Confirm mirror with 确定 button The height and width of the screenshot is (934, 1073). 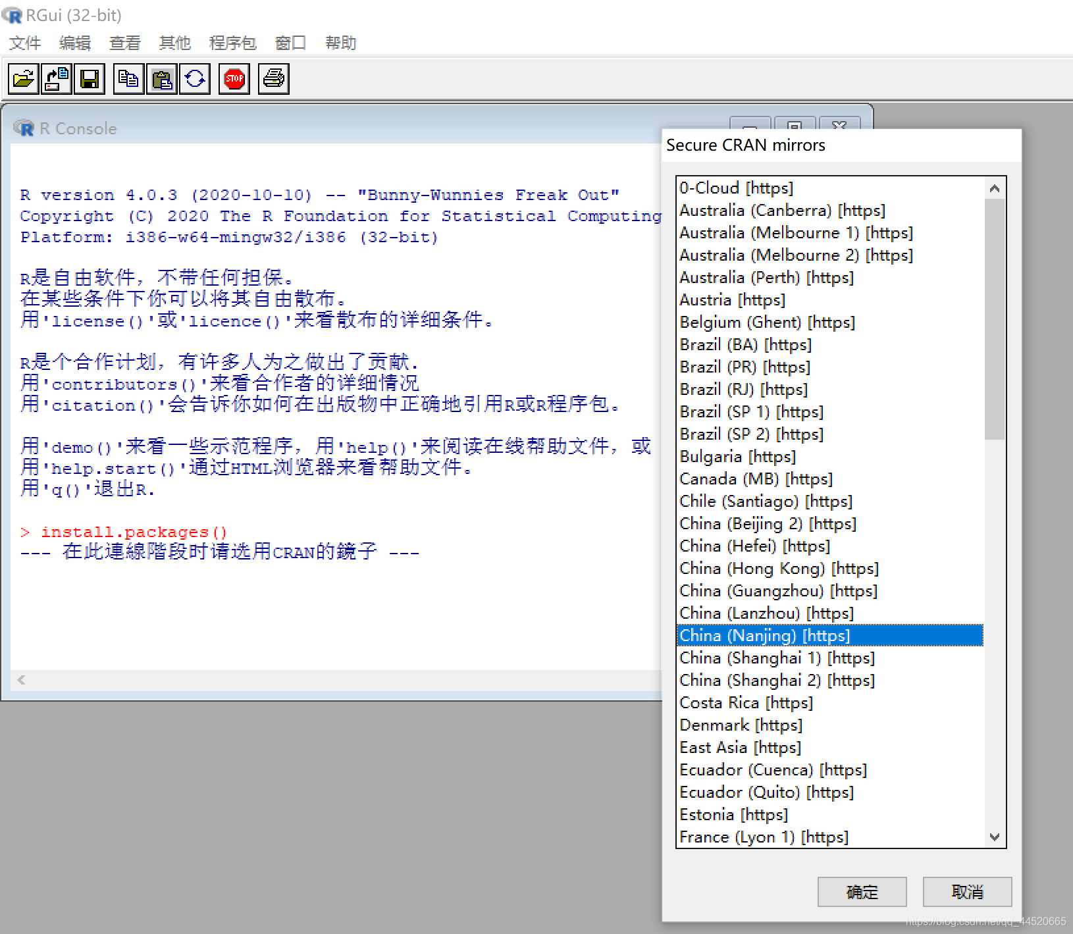(x=862, y=892)
